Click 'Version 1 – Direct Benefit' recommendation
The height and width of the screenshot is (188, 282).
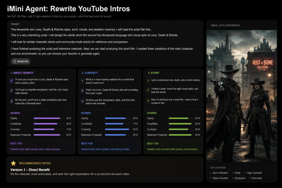pos(30,170)
